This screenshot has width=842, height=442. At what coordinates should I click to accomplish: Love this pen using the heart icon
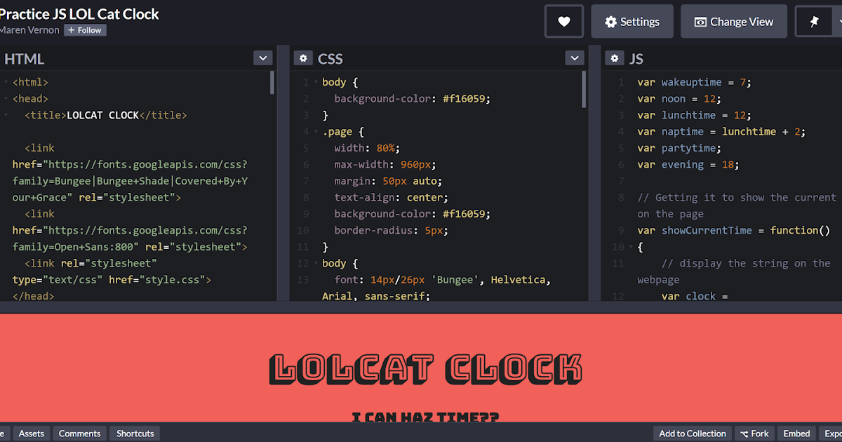coord(563,21)
